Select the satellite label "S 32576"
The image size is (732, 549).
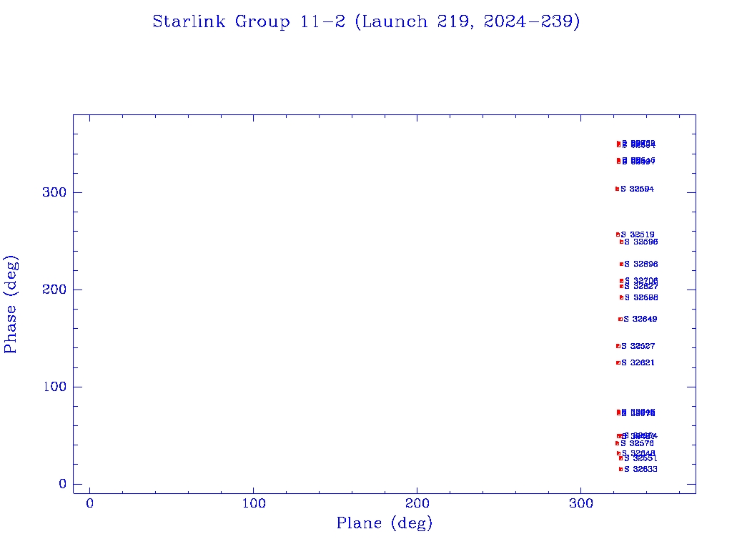click(637, 443)
